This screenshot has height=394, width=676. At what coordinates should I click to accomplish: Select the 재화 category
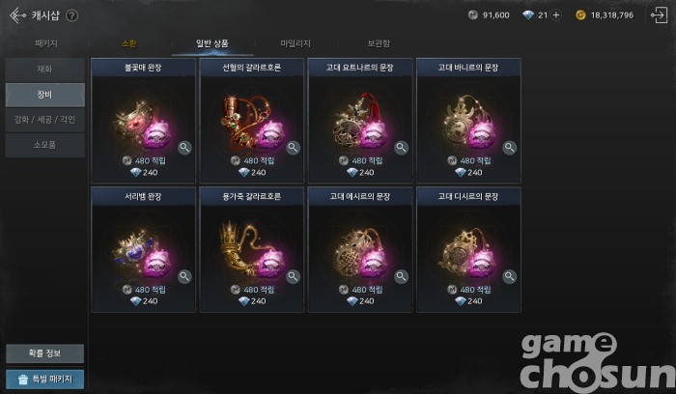point(44,70)
